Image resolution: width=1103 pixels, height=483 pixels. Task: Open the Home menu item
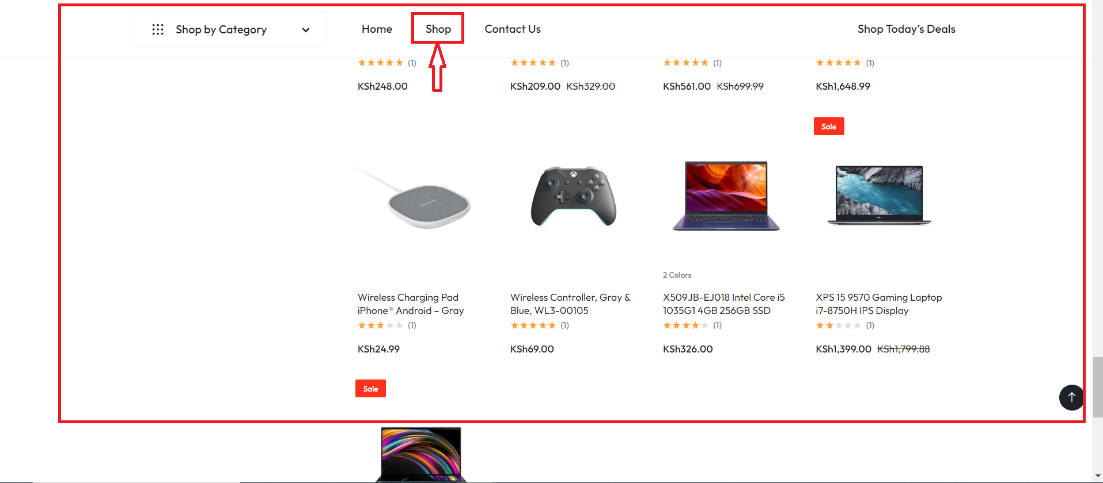click(x=376, y=29)
